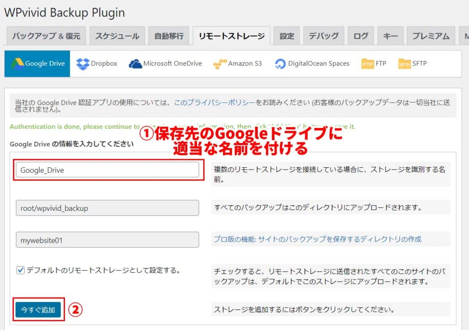
Task: Click the すべてのバックアップはこのディレクトリに description
Action: 318,208
